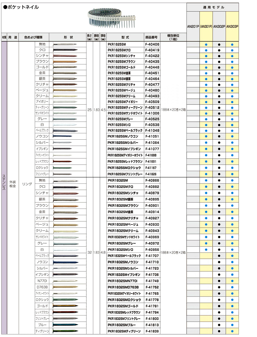Select part number F-40882
Viewport: 257px width, 337px height.
tap(152, 186)
